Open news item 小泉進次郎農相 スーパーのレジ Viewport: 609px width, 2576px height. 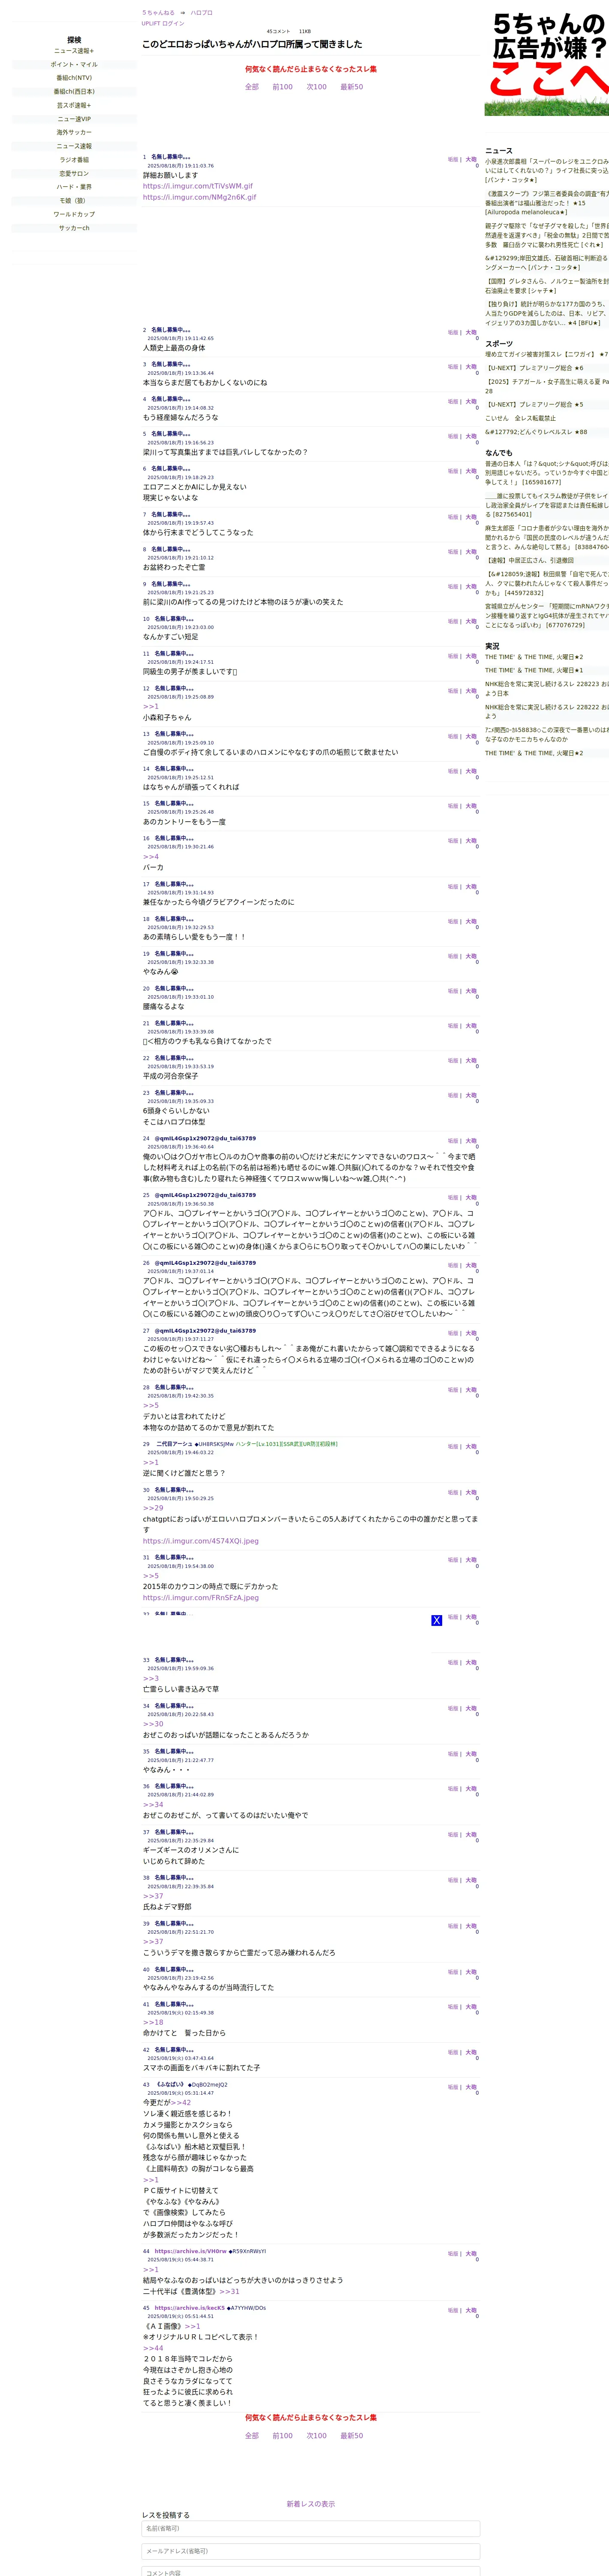click(547, 170)
